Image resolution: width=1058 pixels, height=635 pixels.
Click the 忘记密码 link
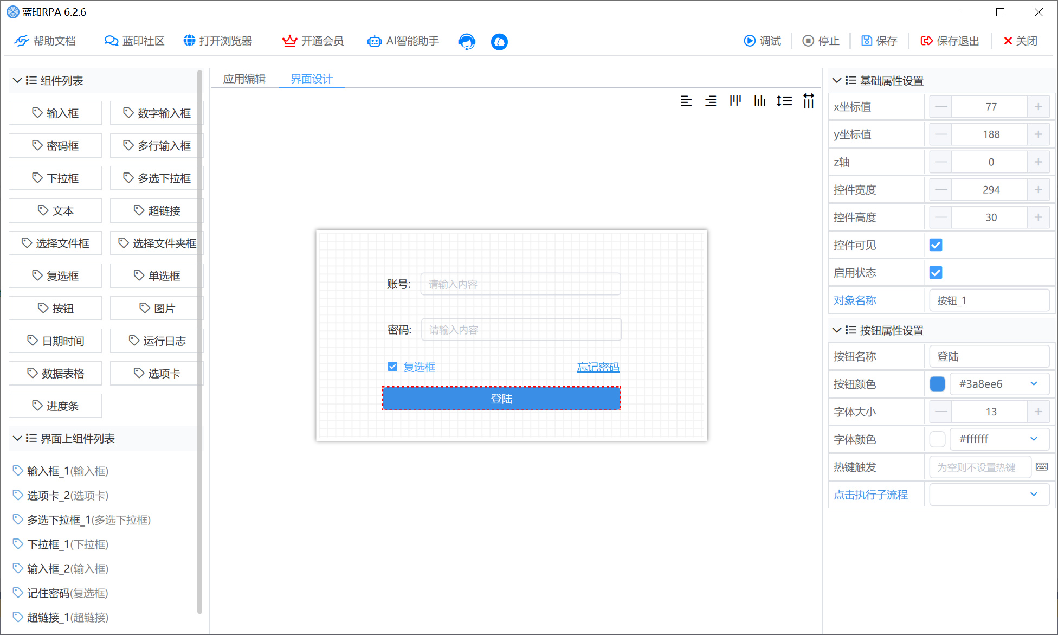pos(598,367)
